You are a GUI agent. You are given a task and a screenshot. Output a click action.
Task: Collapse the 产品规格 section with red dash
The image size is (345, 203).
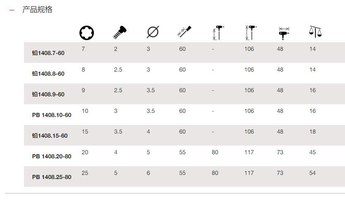coord(12,10)
